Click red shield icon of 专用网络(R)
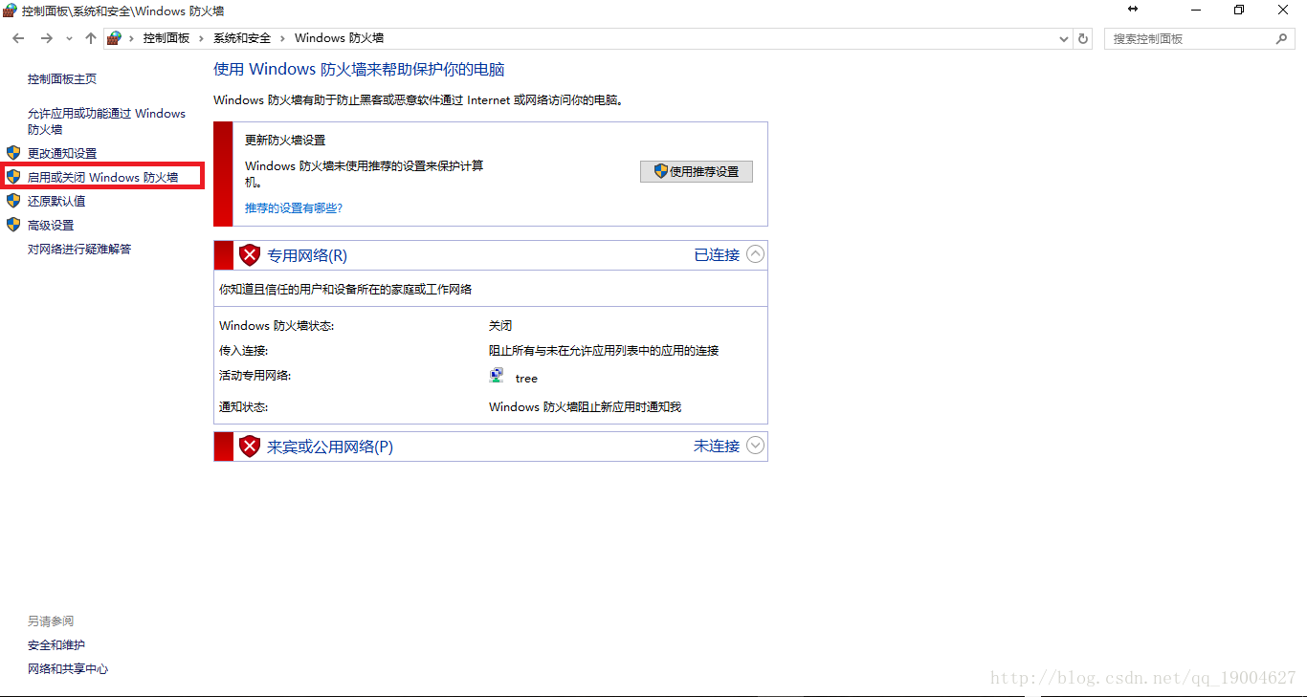Screen dimensions: 1307x697 click(x=250, y=255)
